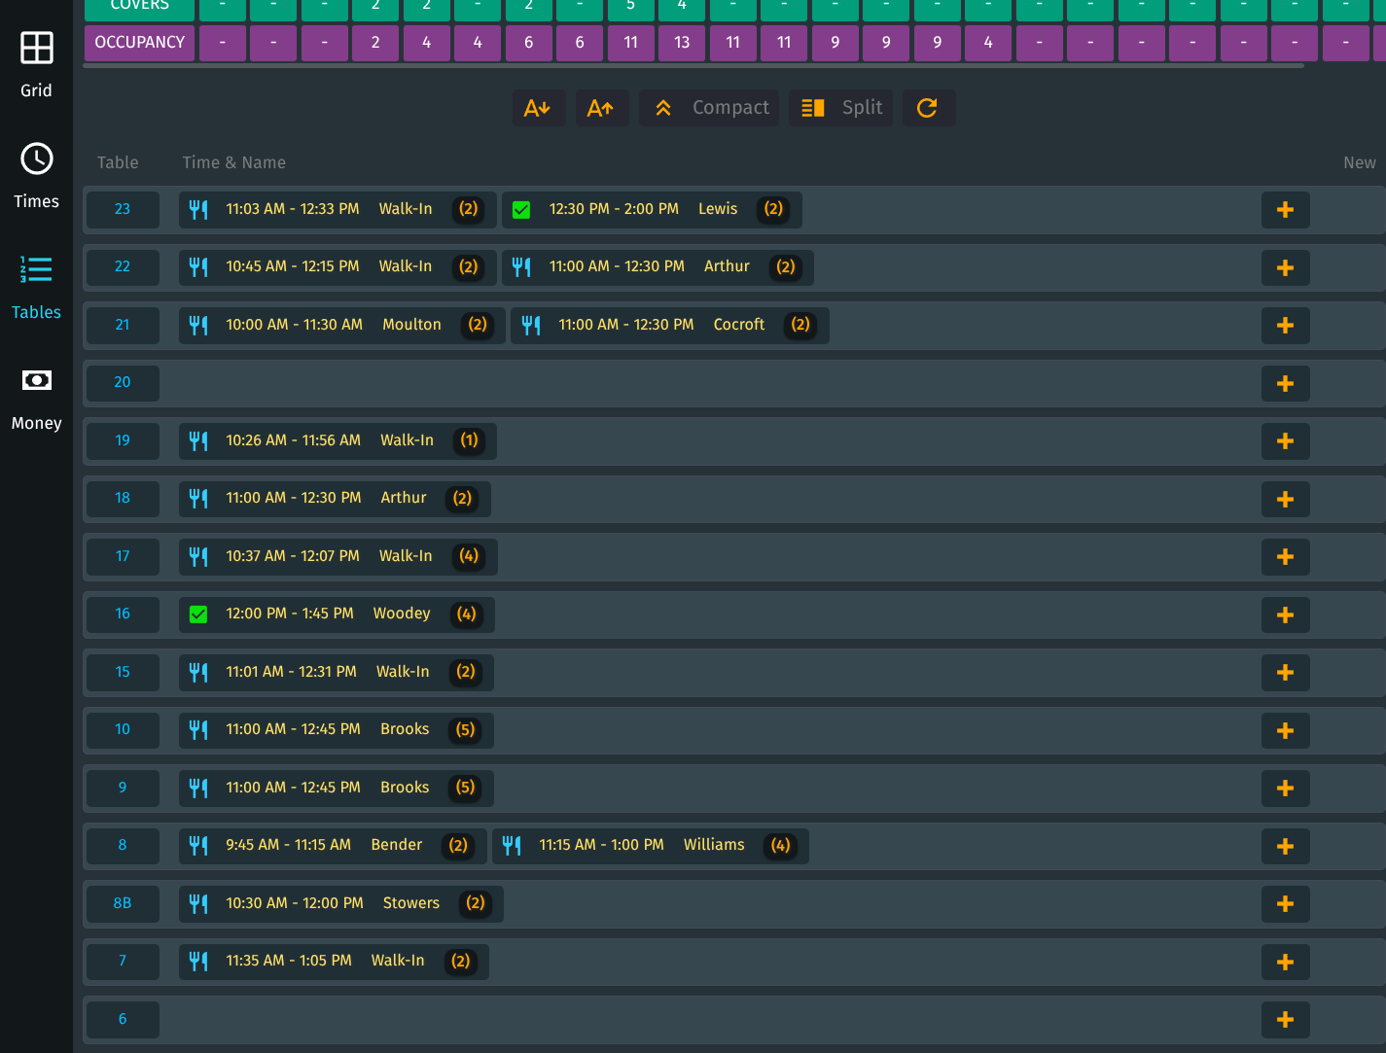Toggle Split view mode
This screenshot has height=1053, width=1386.
(841, 108)
